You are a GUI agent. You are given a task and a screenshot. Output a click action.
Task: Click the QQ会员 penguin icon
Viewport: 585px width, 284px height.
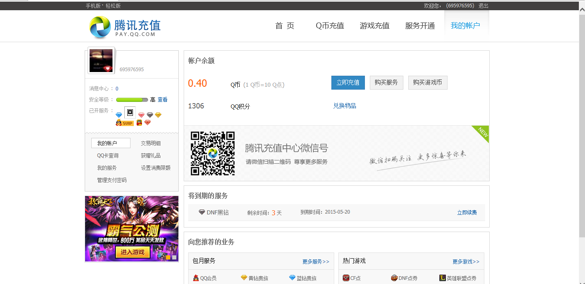click(x=196, y=278)
